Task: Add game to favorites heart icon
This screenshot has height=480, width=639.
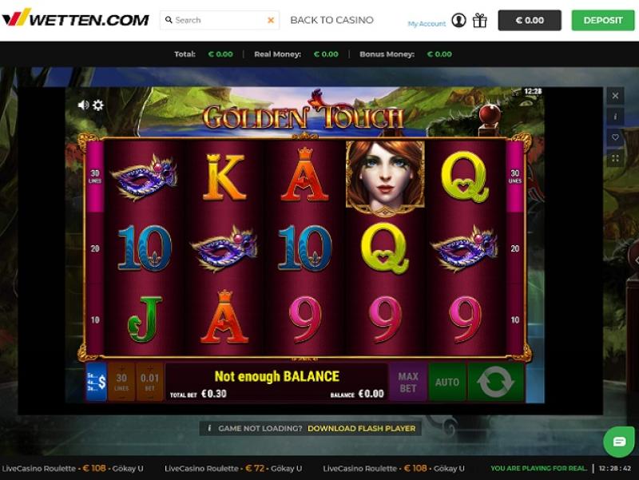Action: coord(615,137)
